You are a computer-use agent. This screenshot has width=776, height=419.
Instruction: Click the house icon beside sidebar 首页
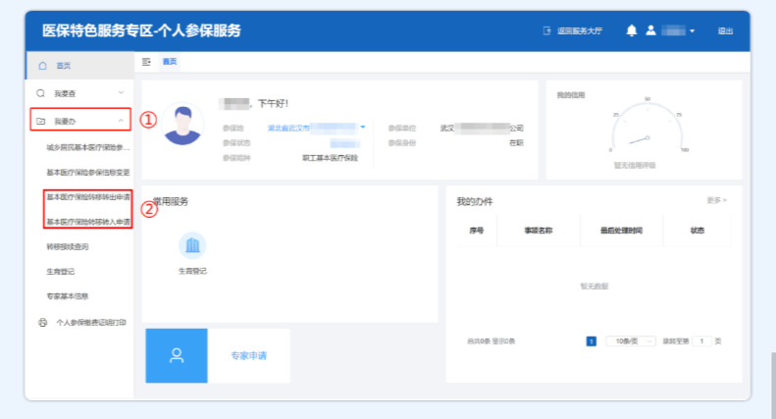click(x=42, y=66)
